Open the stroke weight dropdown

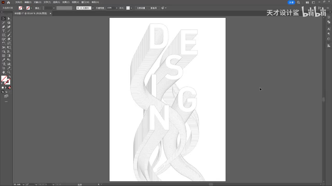54,8
